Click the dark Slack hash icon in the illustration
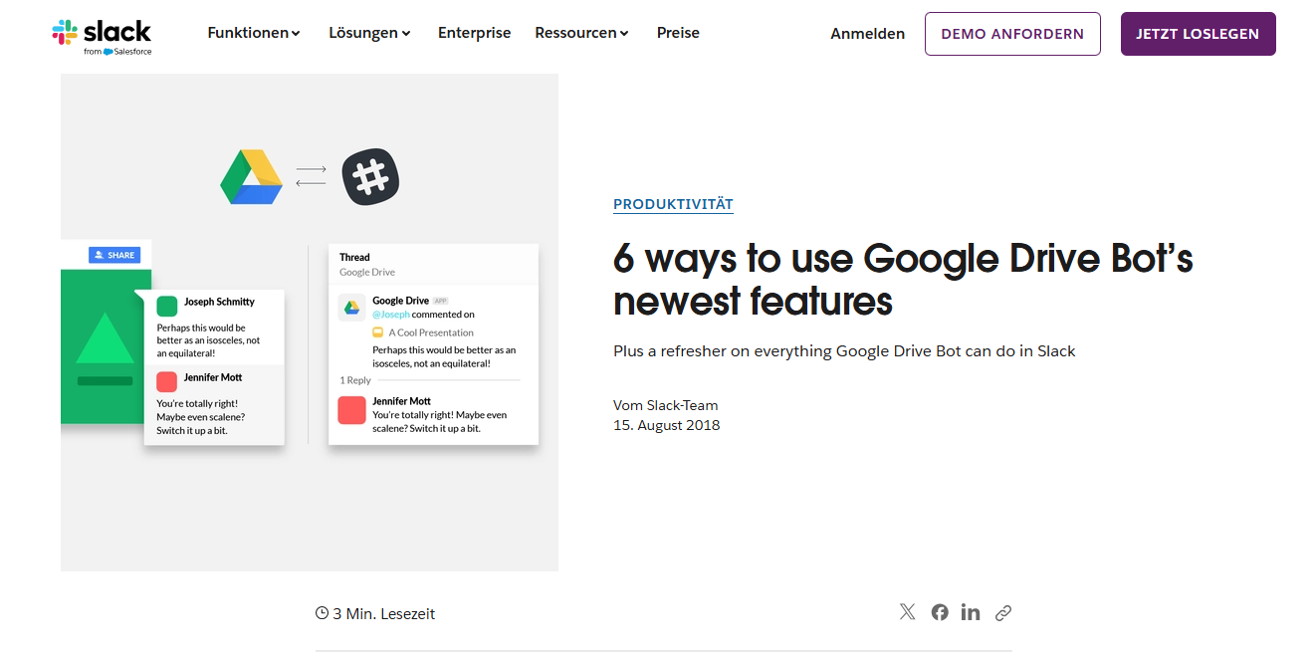The width and height of the screenshot is (1316, 657). click(370, 178)
